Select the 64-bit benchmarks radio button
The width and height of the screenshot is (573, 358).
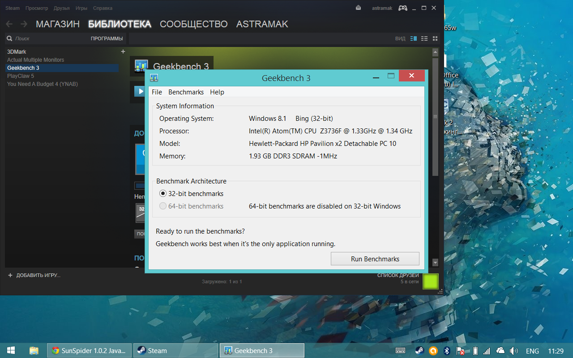[163, 206]
